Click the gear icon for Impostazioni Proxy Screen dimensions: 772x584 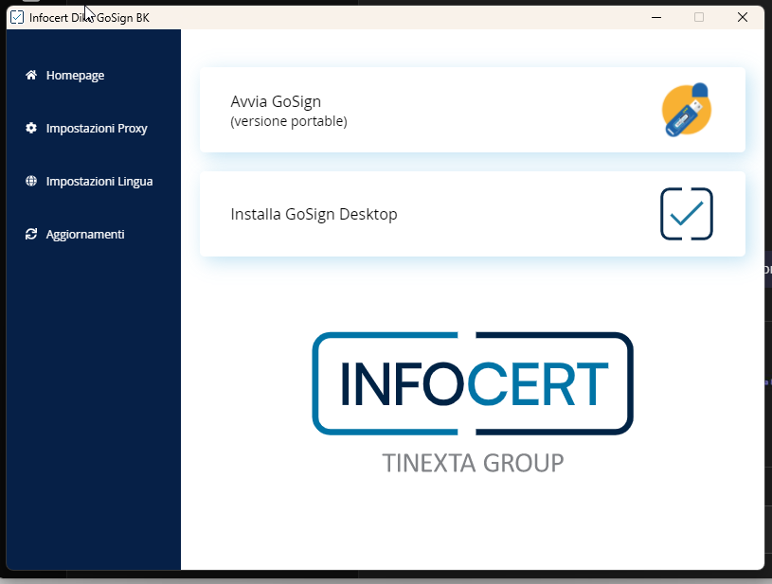[31, 128]
